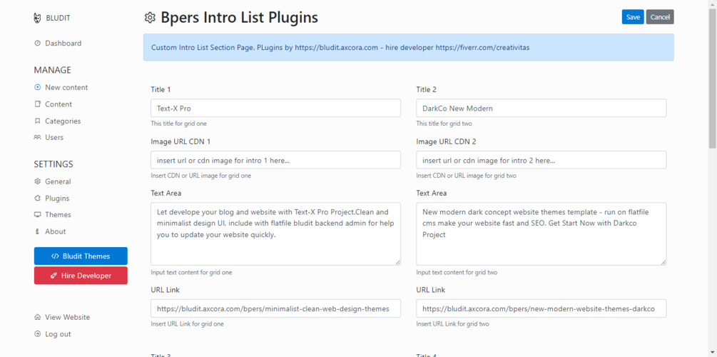Click the Dashboard icon in sidebar
Image resolution: width=717 pixels, height=357 pixels.
click(x=37, y=44)
